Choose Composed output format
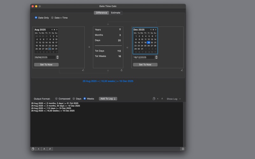The image size is (255, 159). [56, 99]
